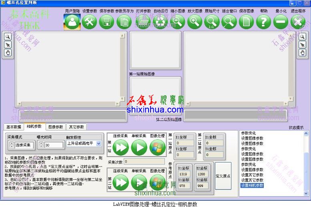Viewport: 311px width, 207px height.
Task: Start first station 连续采集 continuous capture
Action: pyautogui.click(x=120, y=148)
